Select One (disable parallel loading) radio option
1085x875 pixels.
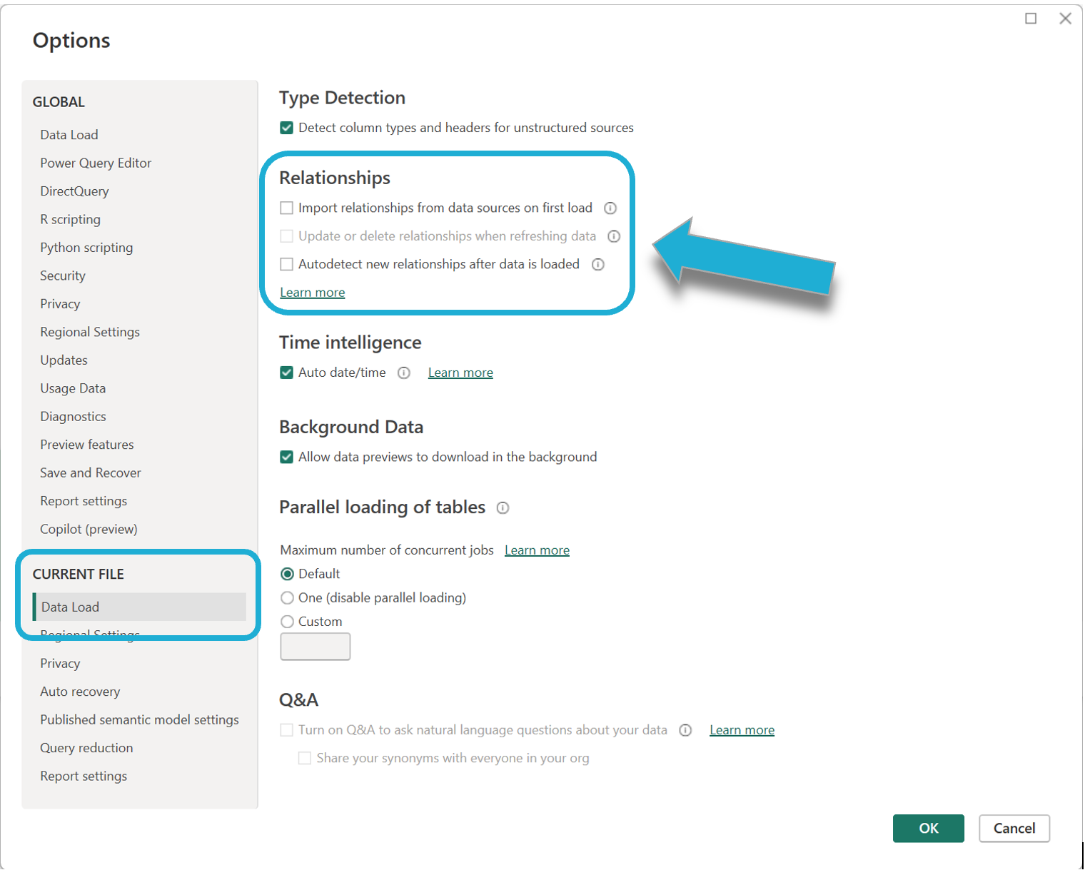pos(288,598)
